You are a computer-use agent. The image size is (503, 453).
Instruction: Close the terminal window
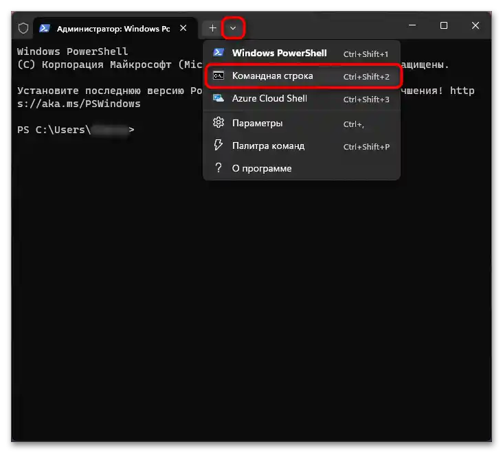(476, 25)
